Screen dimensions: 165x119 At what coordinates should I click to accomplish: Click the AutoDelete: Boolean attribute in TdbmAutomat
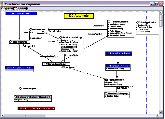(x=117, y=24)
